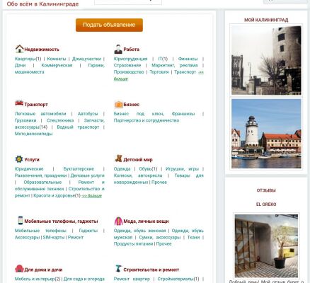Image resolution: width=310 pixels, height=283 pixels.
Task: Open the Детский мир category heading
Action: pyautogui.click(x=138, y=160)
